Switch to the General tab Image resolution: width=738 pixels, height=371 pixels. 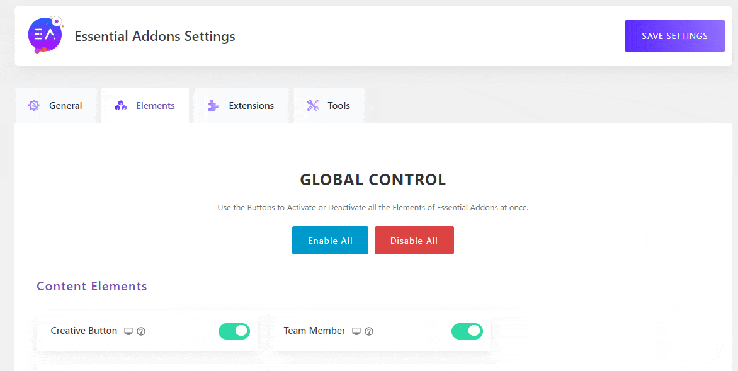click(56, 105)
